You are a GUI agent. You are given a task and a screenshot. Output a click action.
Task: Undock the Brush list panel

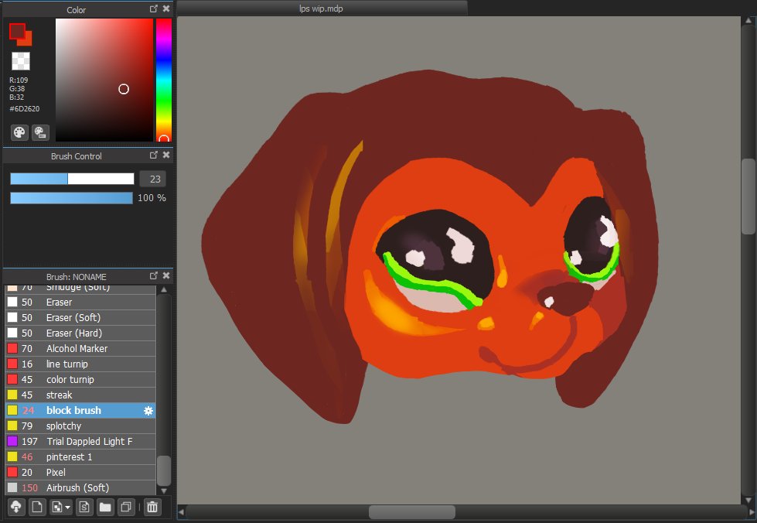click(154, 275)
